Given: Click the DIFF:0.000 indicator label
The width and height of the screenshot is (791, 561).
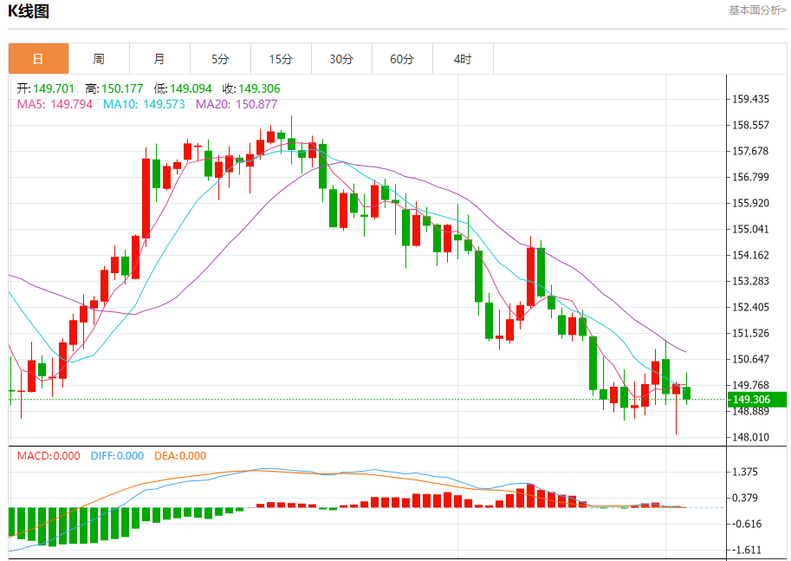Looking at the screenshot, I should (x=117, y=456).
